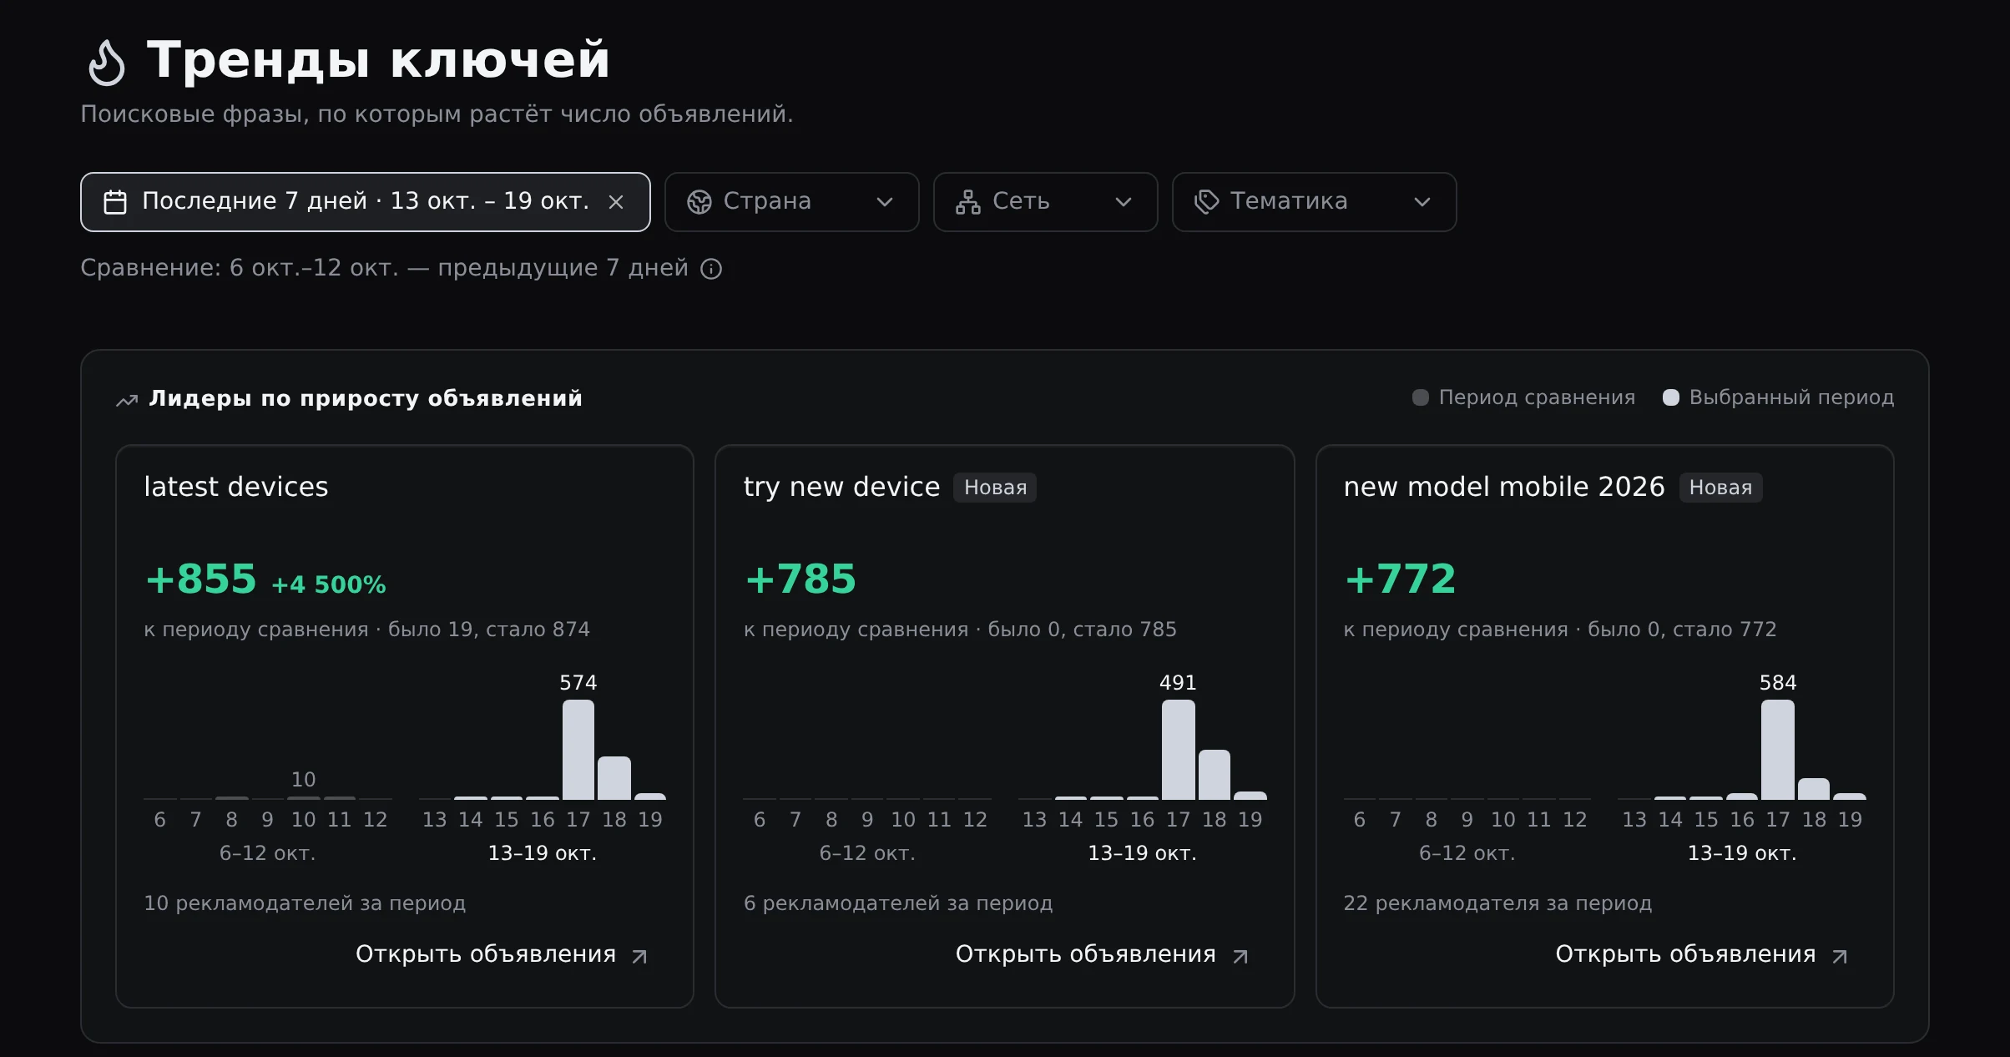This screenshot has width=2010, height=1057.
Task: Click the 491 bar in 'try new device' chart
Action: [x=1178, y=750]
